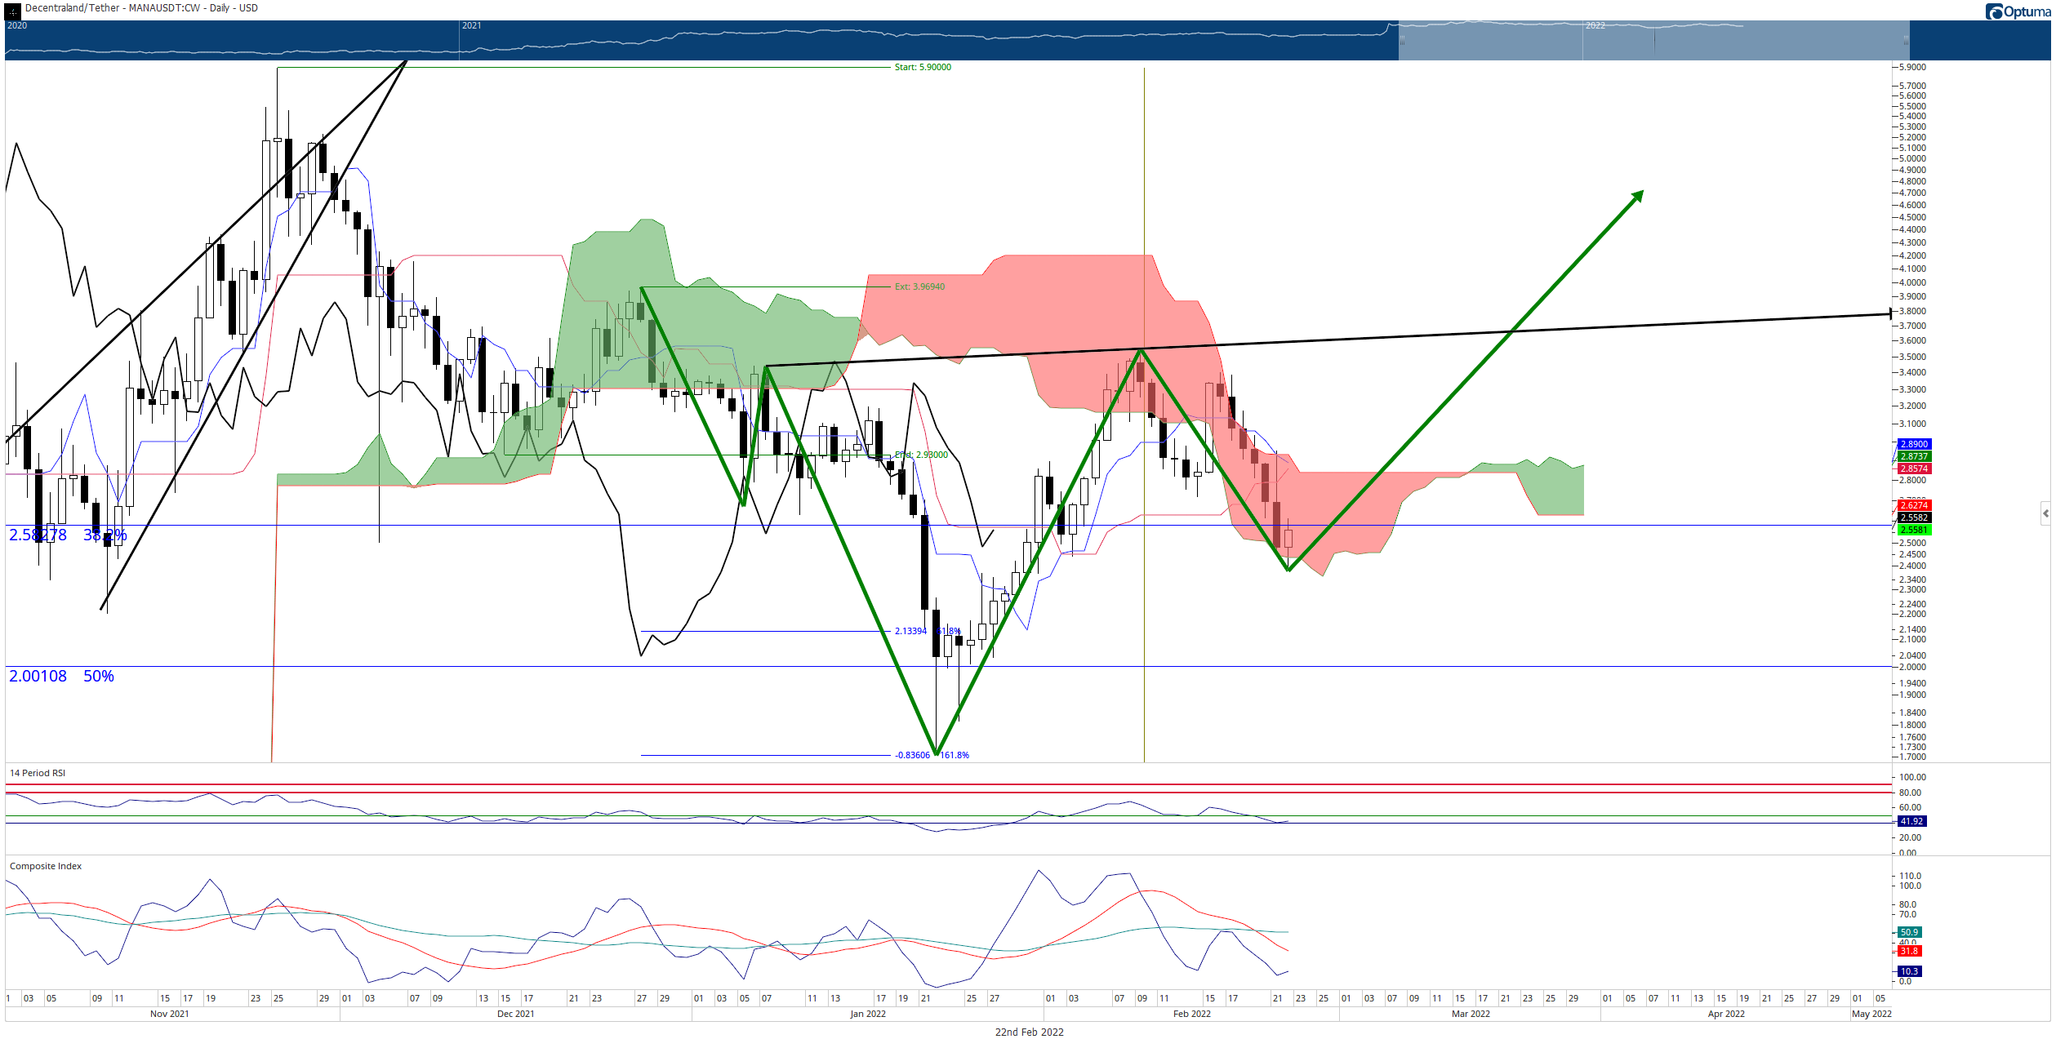Click the 22nd Feb 2022 date label
Image resolution: width=2056 pixels, height=1048 pixels.
tap(1029, 1032)
